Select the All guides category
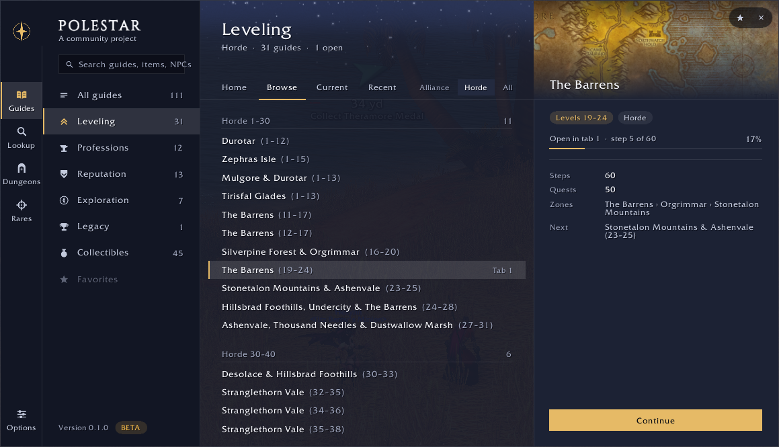This screenshot has height=447, width=779. (x=122, y=95)
